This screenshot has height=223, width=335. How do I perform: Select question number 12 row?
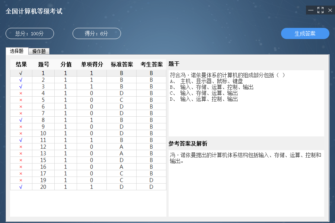coord(88,146)
